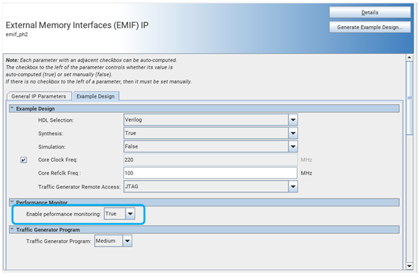Open the Simulation dropdown

pyautogui.click(x=293, y=147)
